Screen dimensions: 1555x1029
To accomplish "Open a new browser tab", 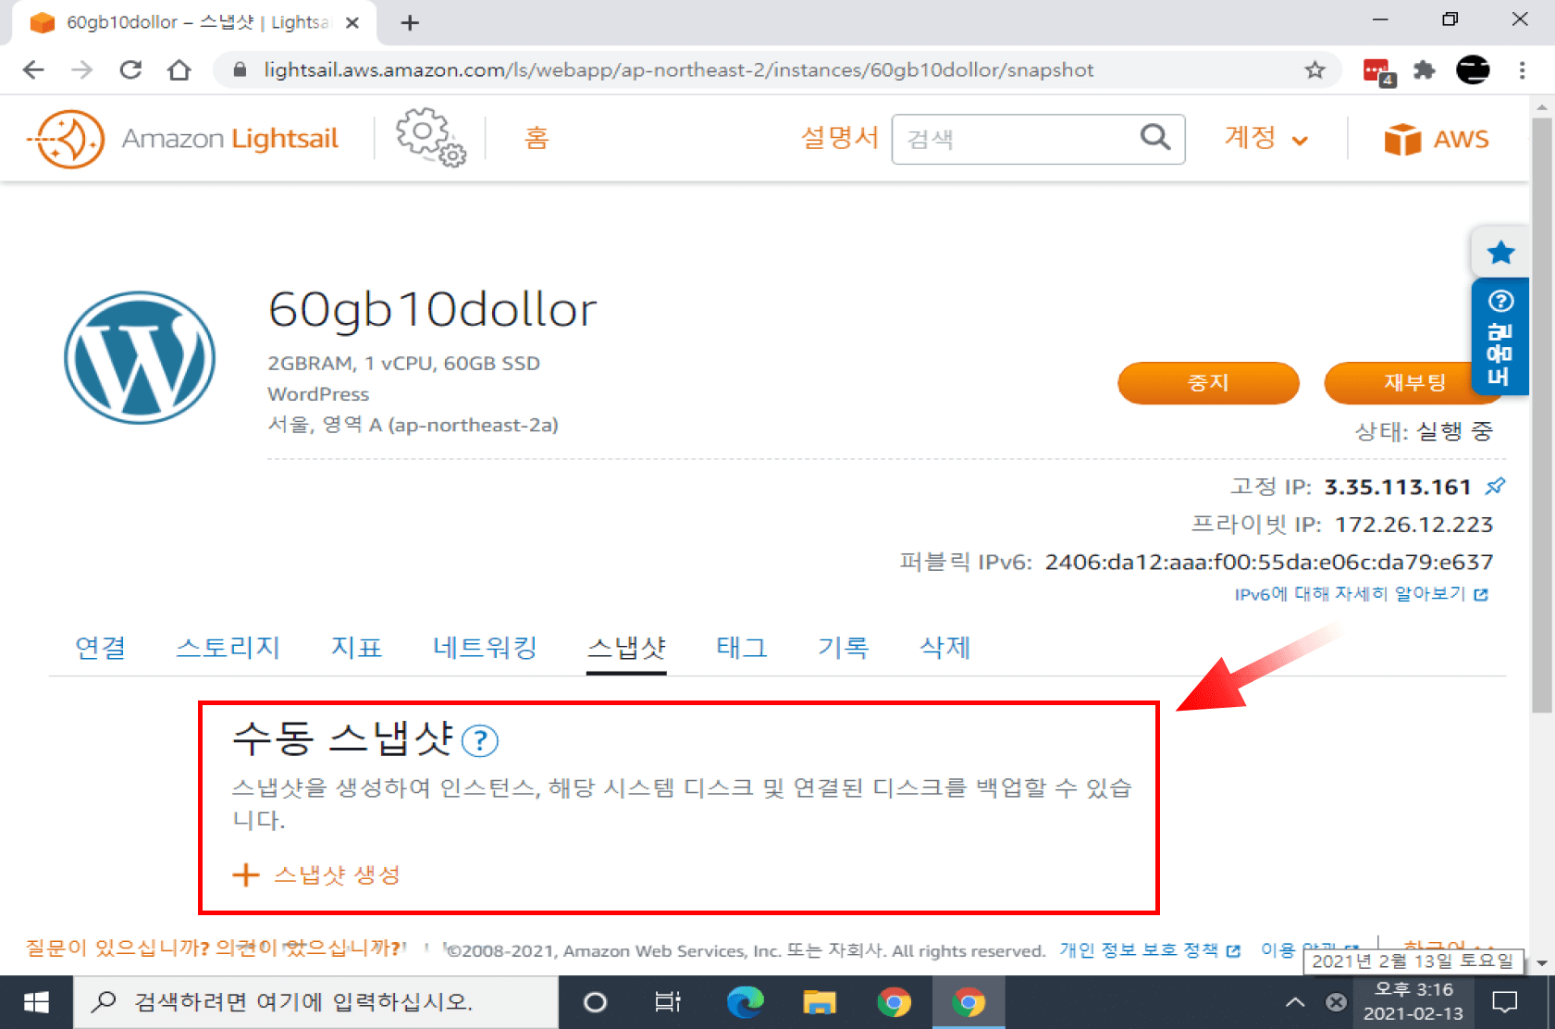I will [410, 23].
